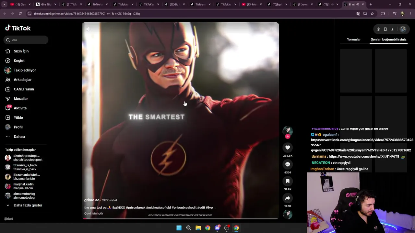The image size is (415, 233).
Task: Open the #prisonbreakedit hashtag
Action: click(x=184, y=207)
